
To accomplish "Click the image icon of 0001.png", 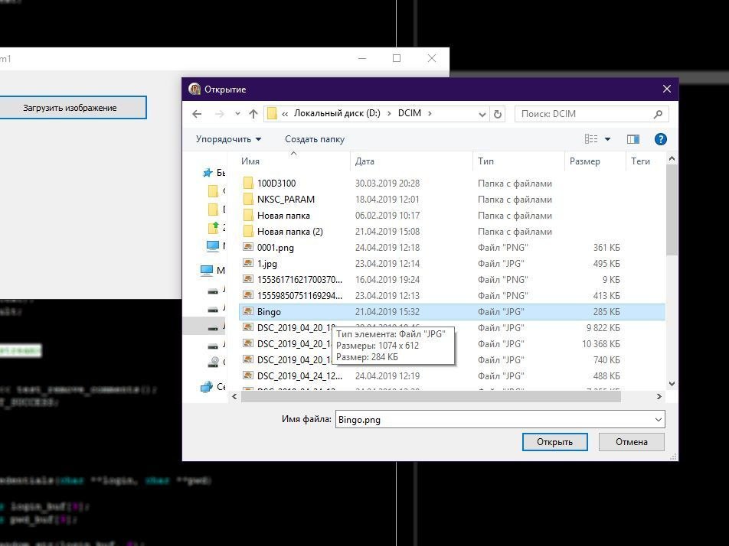I will pos(248,247).
